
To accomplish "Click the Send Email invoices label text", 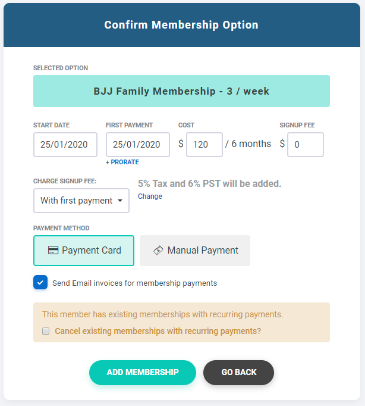I will pos(134,283).
